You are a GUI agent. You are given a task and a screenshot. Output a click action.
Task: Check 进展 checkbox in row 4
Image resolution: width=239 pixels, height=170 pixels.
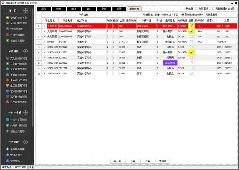pos(191,42)
